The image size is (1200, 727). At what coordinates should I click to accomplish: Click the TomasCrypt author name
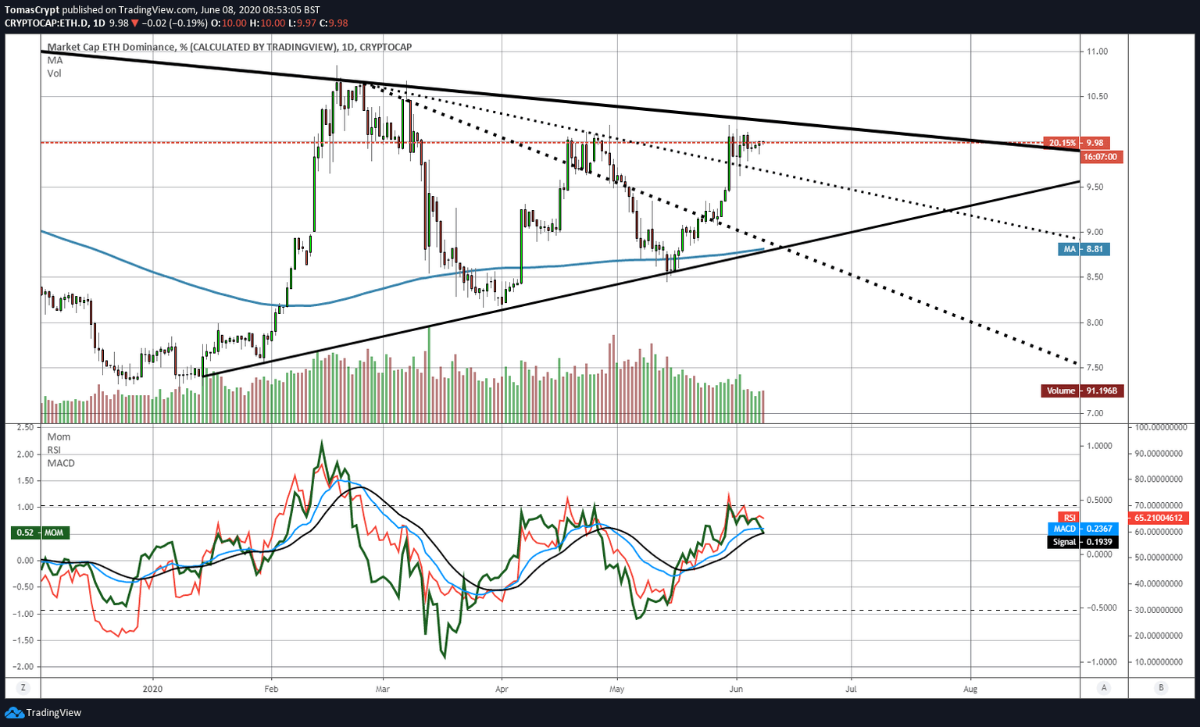[32, 10]
